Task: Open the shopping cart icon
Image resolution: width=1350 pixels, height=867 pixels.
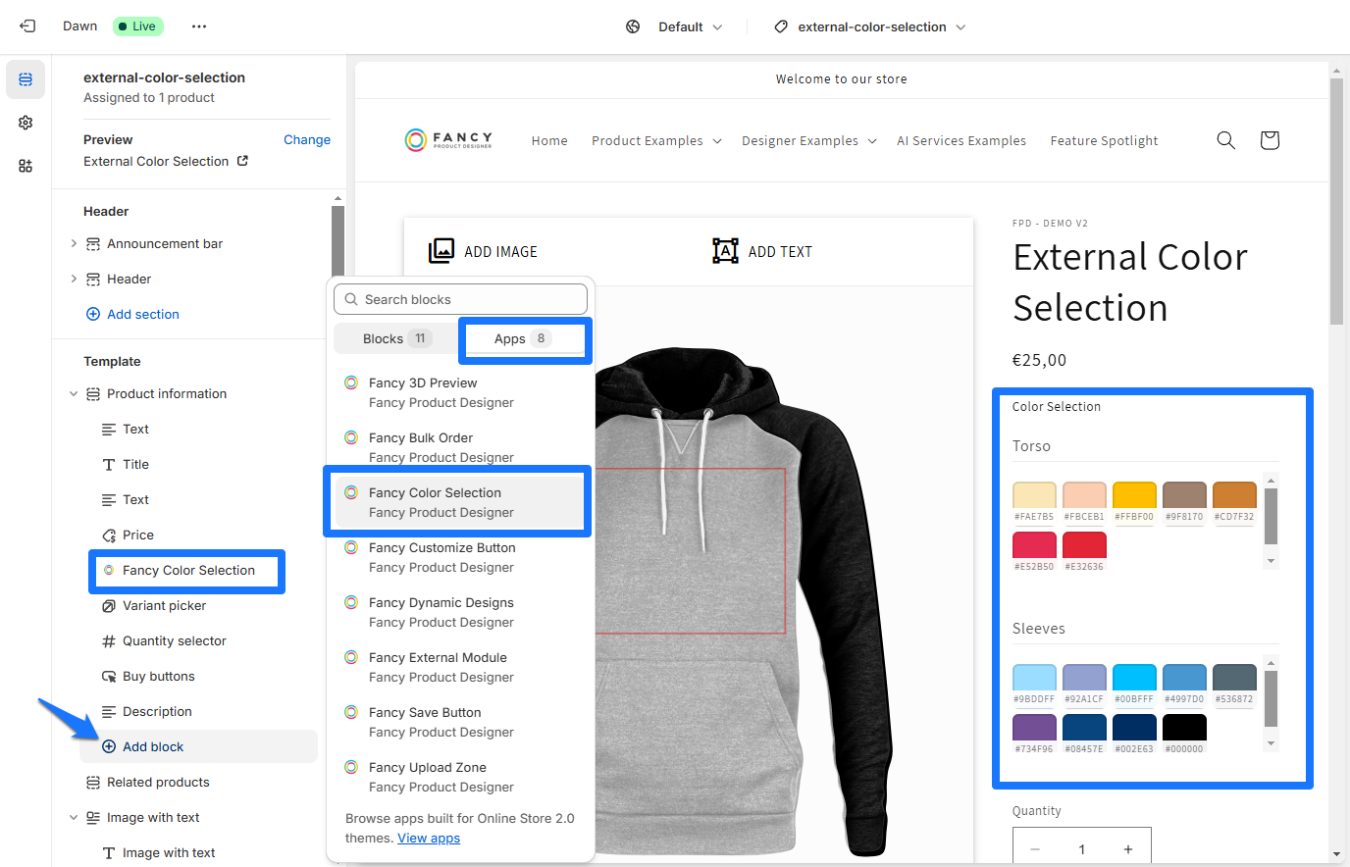Action: pos(1270,140)
